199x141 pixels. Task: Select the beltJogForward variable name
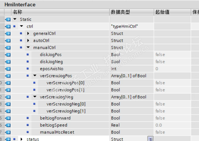coord(55,118)
